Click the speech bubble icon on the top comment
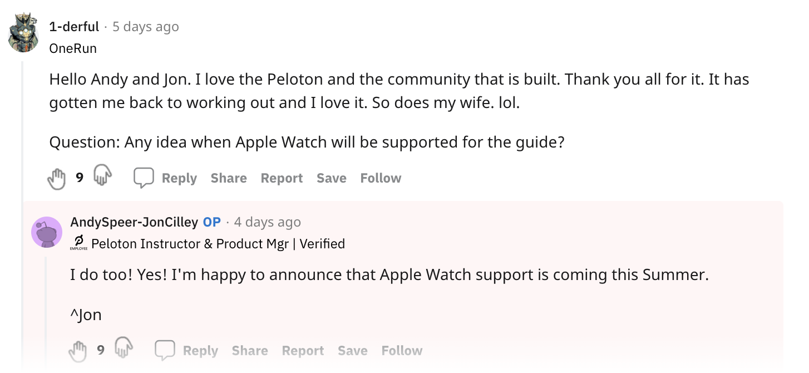This screenshot has width=809, height=373. pos(144,178)
